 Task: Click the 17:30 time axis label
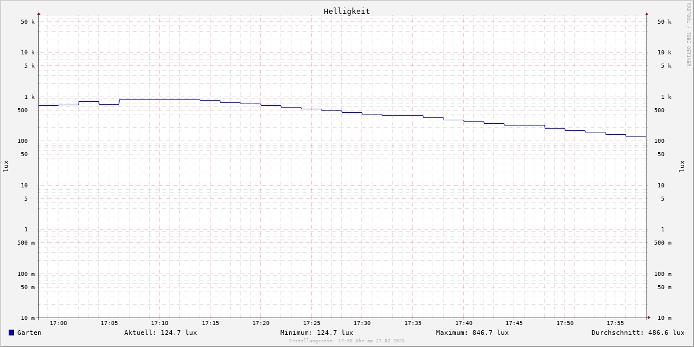(x=362, y=323)
